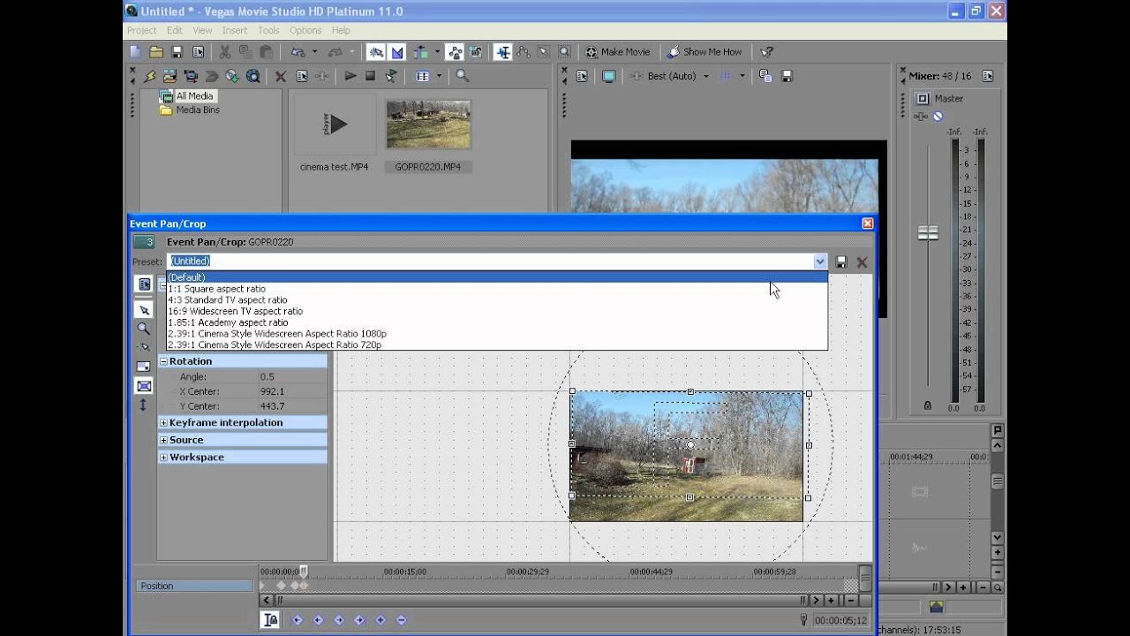Expand the Workspace section
This screenshot has height=636, width=1130.
tap(163, 458)
